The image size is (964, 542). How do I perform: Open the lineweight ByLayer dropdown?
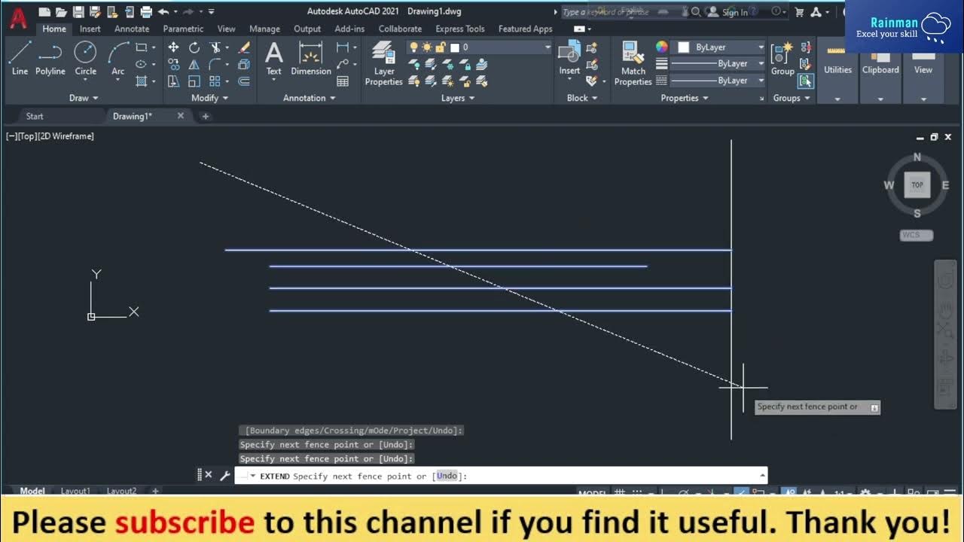(718, 64)
